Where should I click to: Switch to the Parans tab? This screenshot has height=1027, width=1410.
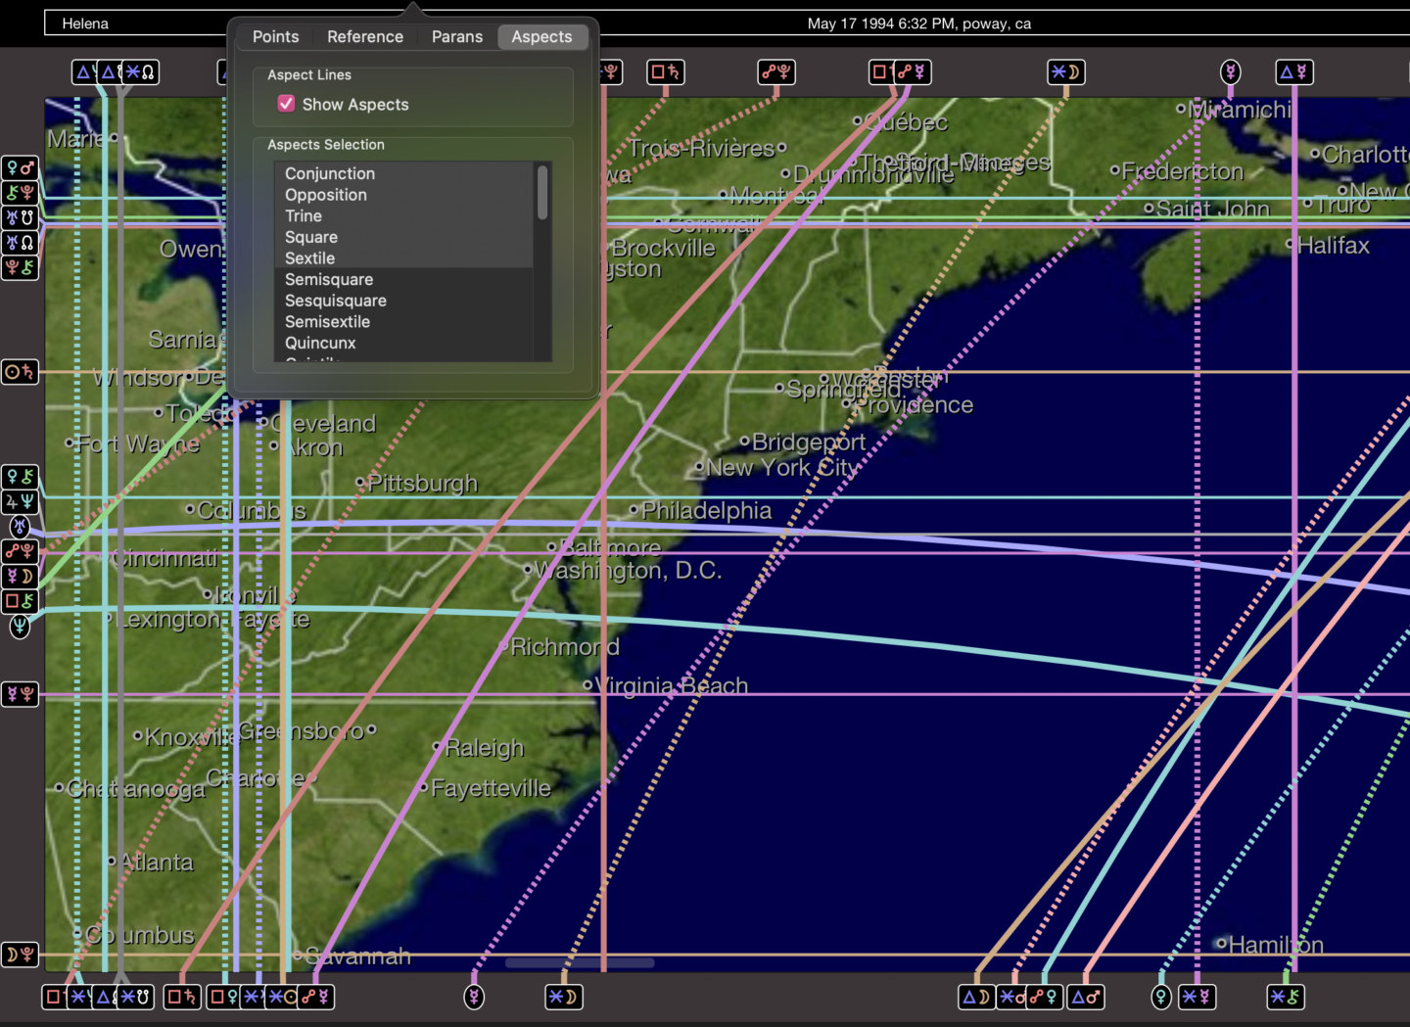click(457, 36)
